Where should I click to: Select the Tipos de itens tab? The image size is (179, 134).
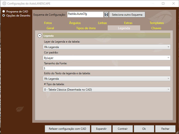(x=86, y=28)
